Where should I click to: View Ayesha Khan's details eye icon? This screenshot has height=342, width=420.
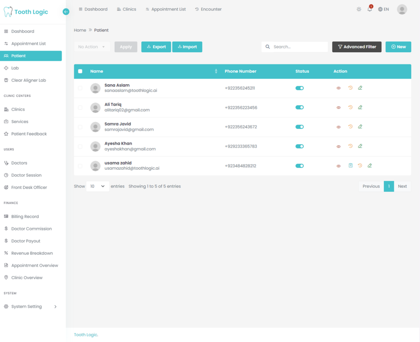338,146
